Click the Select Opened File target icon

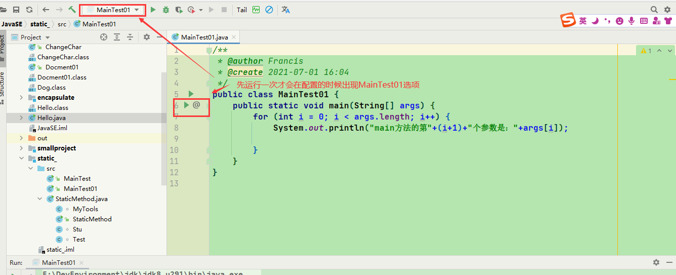[x=104, y=37]
